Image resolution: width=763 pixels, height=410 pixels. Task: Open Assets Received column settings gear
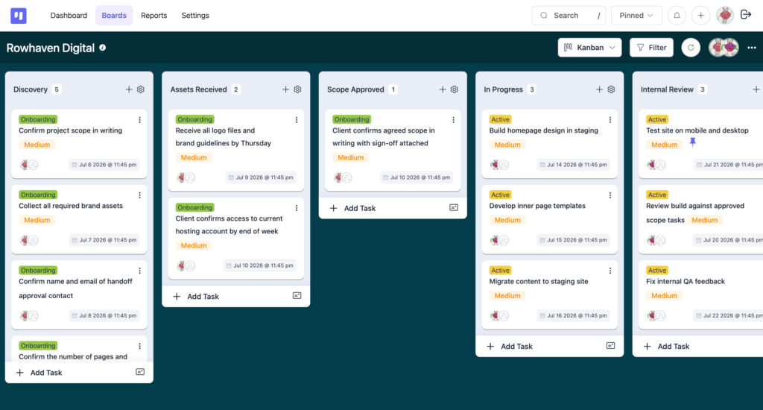point(297,89)
